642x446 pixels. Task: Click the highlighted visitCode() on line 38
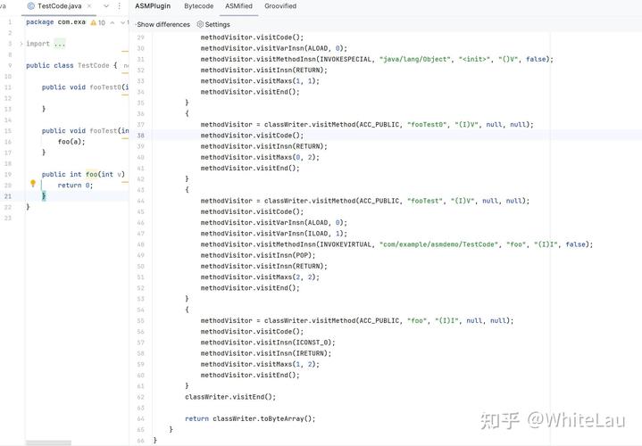click(x=252, y=136)
